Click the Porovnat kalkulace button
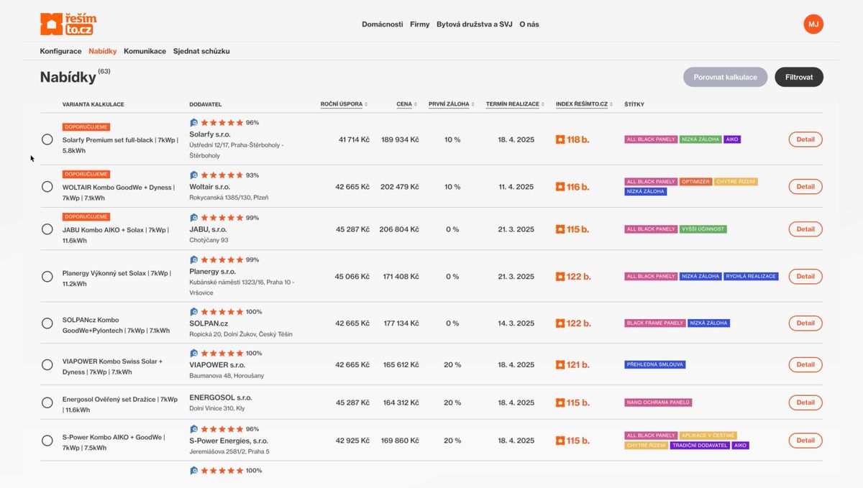 point(725,77)
